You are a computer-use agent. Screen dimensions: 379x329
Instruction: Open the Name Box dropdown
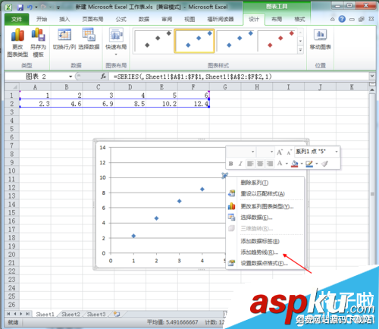pos(70,77)
